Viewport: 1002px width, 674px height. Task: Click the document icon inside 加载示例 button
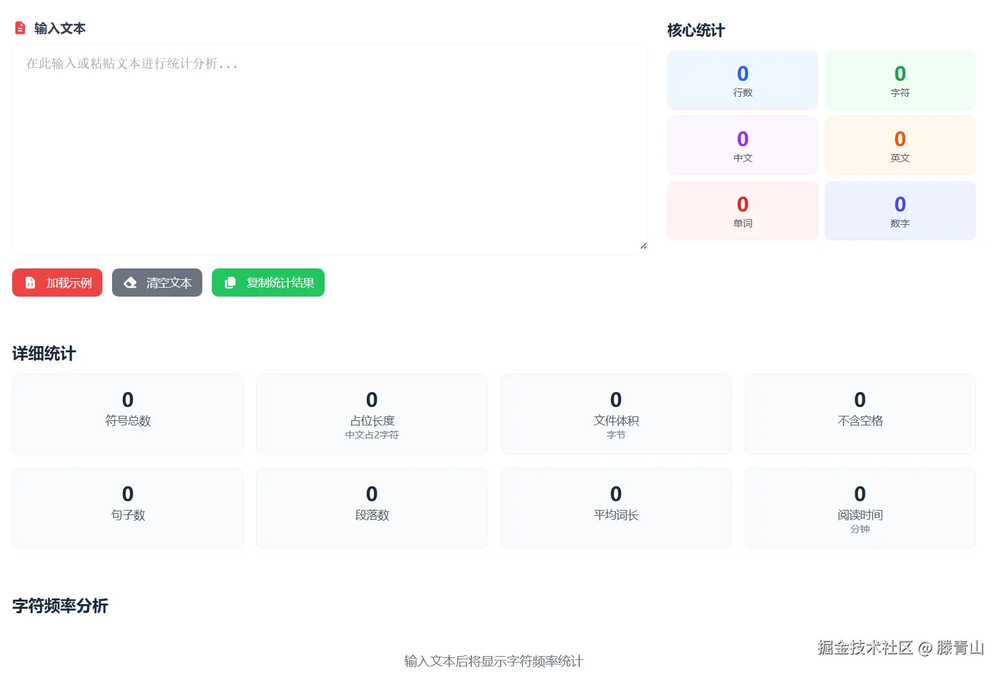(x=29, y=283)
